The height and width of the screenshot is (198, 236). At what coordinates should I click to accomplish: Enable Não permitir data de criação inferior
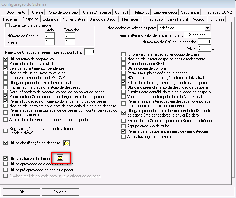[x=124, y=77]
